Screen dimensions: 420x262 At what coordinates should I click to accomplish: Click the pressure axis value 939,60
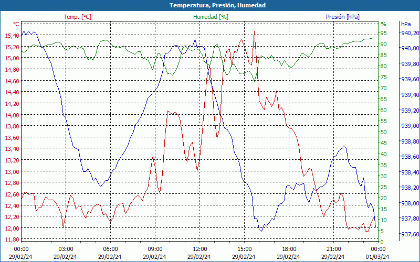point(410,79)
